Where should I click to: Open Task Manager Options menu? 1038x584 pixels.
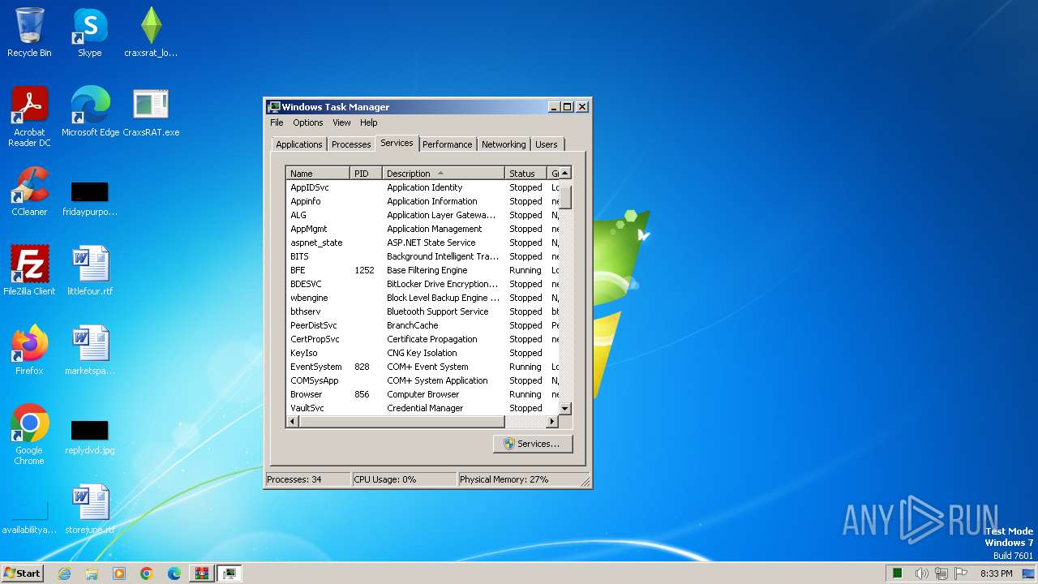308,122
